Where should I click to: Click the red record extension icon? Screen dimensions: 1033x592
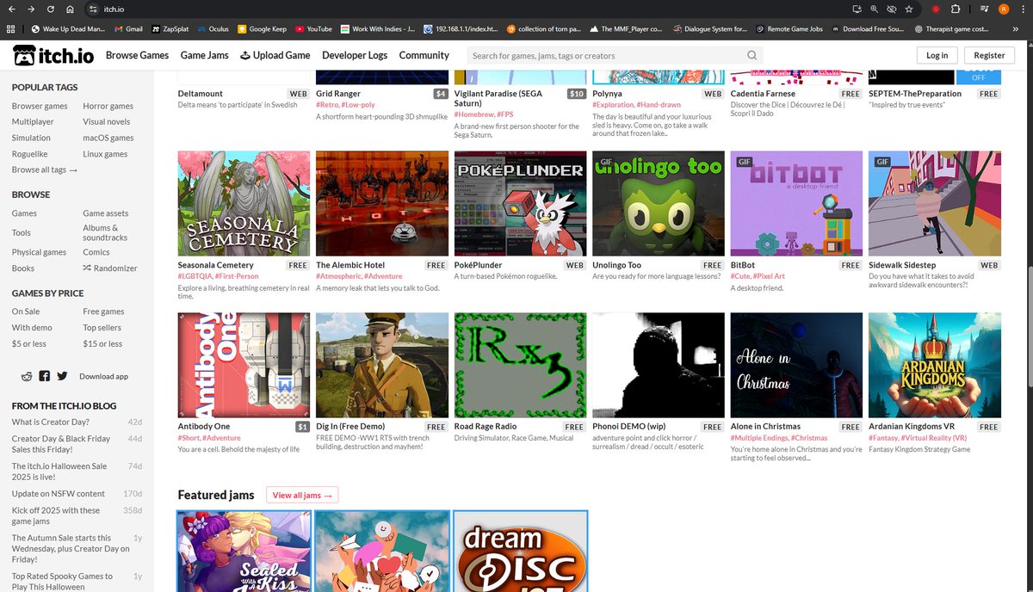point(936,9)
